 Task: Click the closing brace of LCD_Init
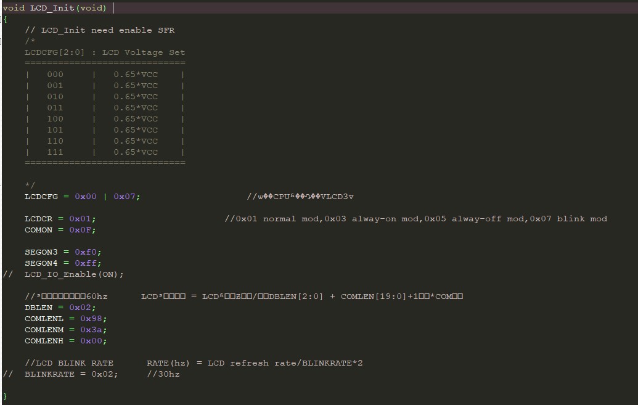pyautogui.click(x=5, y=396)
